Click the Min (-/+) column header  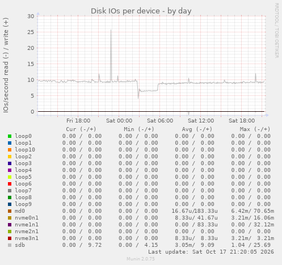coord(139,129)
